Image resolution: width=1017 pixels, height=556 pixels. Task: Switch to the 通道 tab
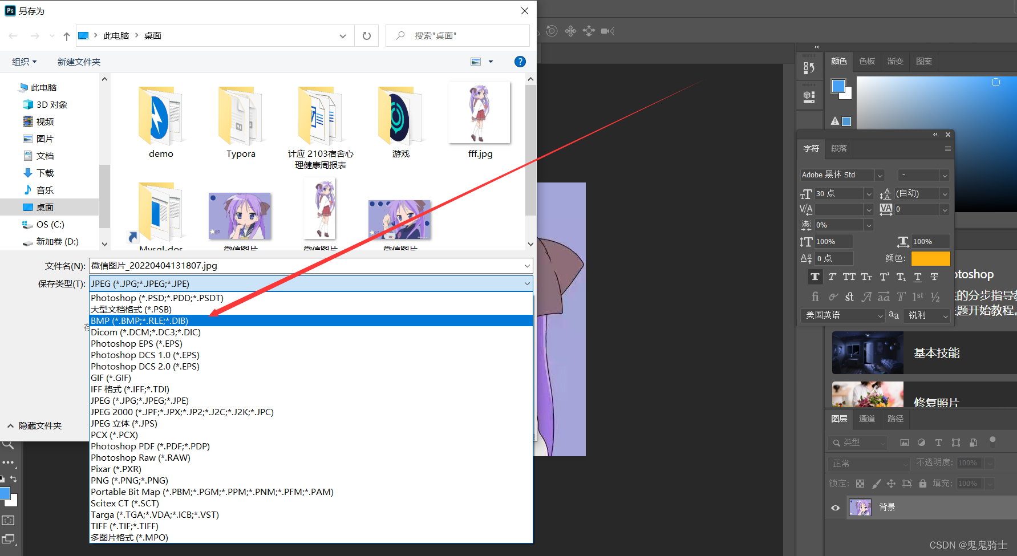pos(867,419)
